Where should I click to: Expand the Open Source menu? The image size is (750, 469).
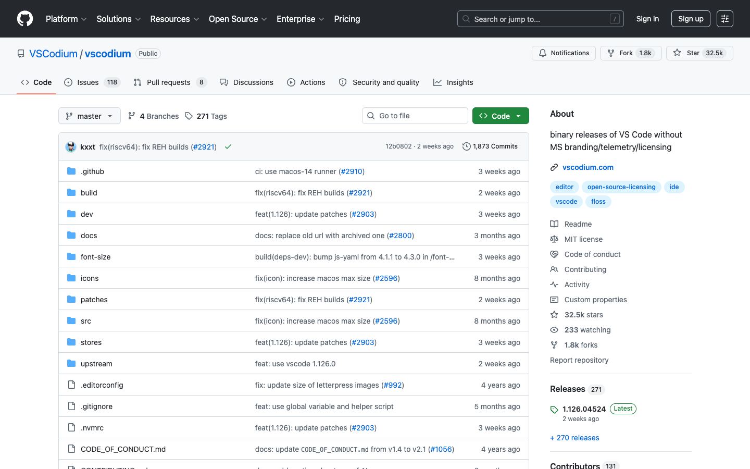tap(238, 19)
